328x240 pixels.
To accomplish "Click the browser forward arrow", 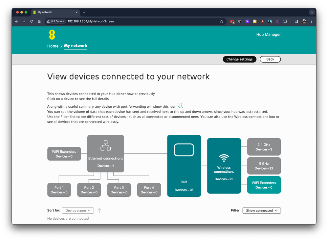I will point(24,21).
